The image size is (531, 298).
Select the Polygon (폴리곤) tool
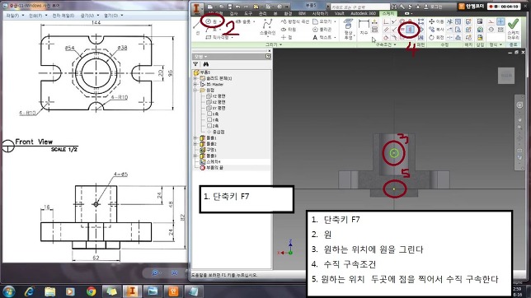322,30
